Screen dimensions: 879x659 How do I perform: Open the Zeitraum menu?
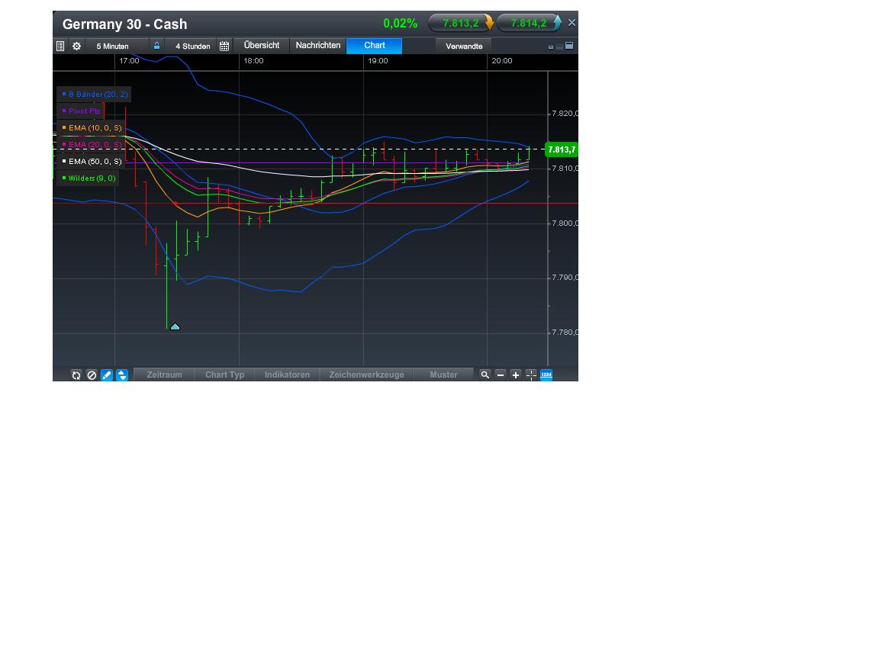click(164, 375)
